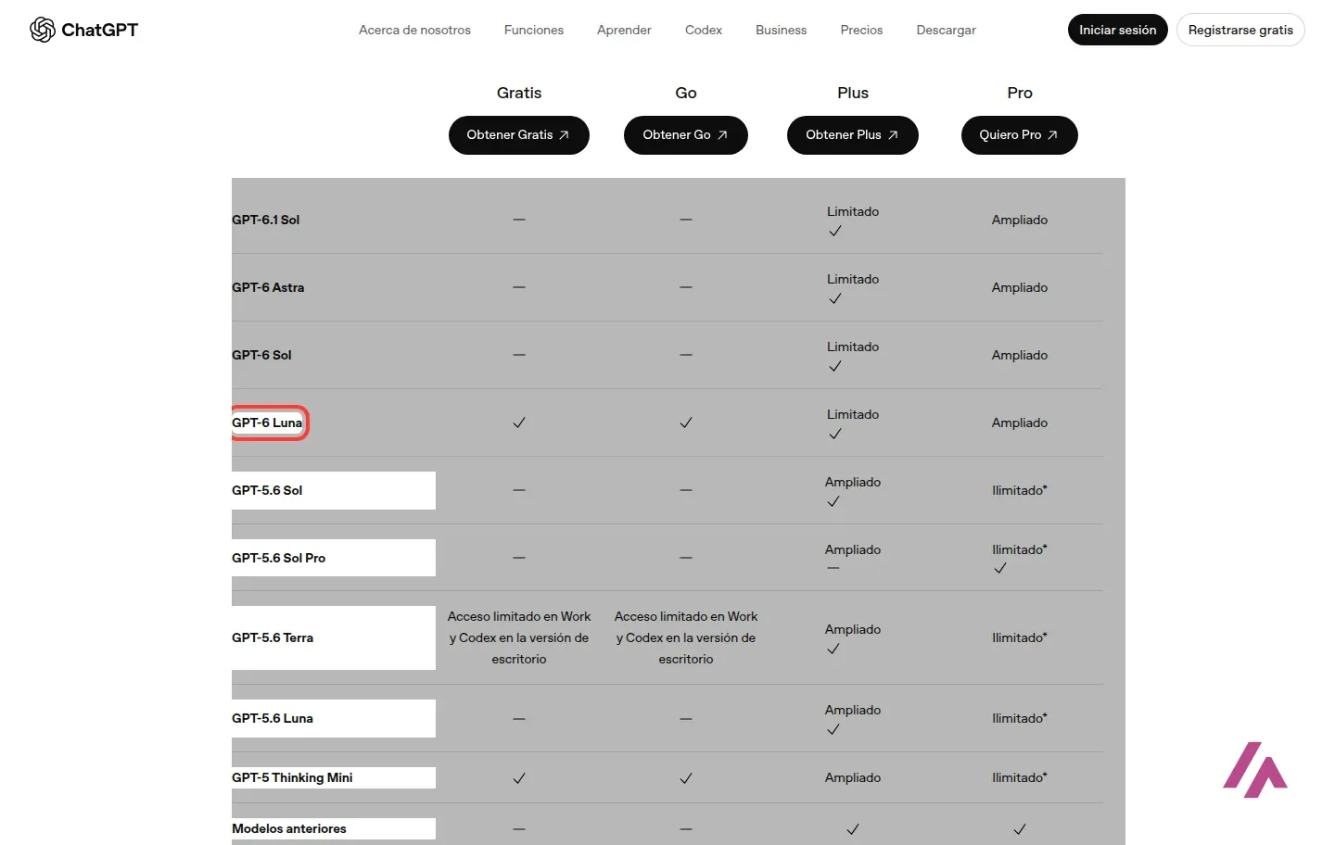This screenshot has width=1335, height=845.
Task: Go to the Precios page
Action: point(861,30)
